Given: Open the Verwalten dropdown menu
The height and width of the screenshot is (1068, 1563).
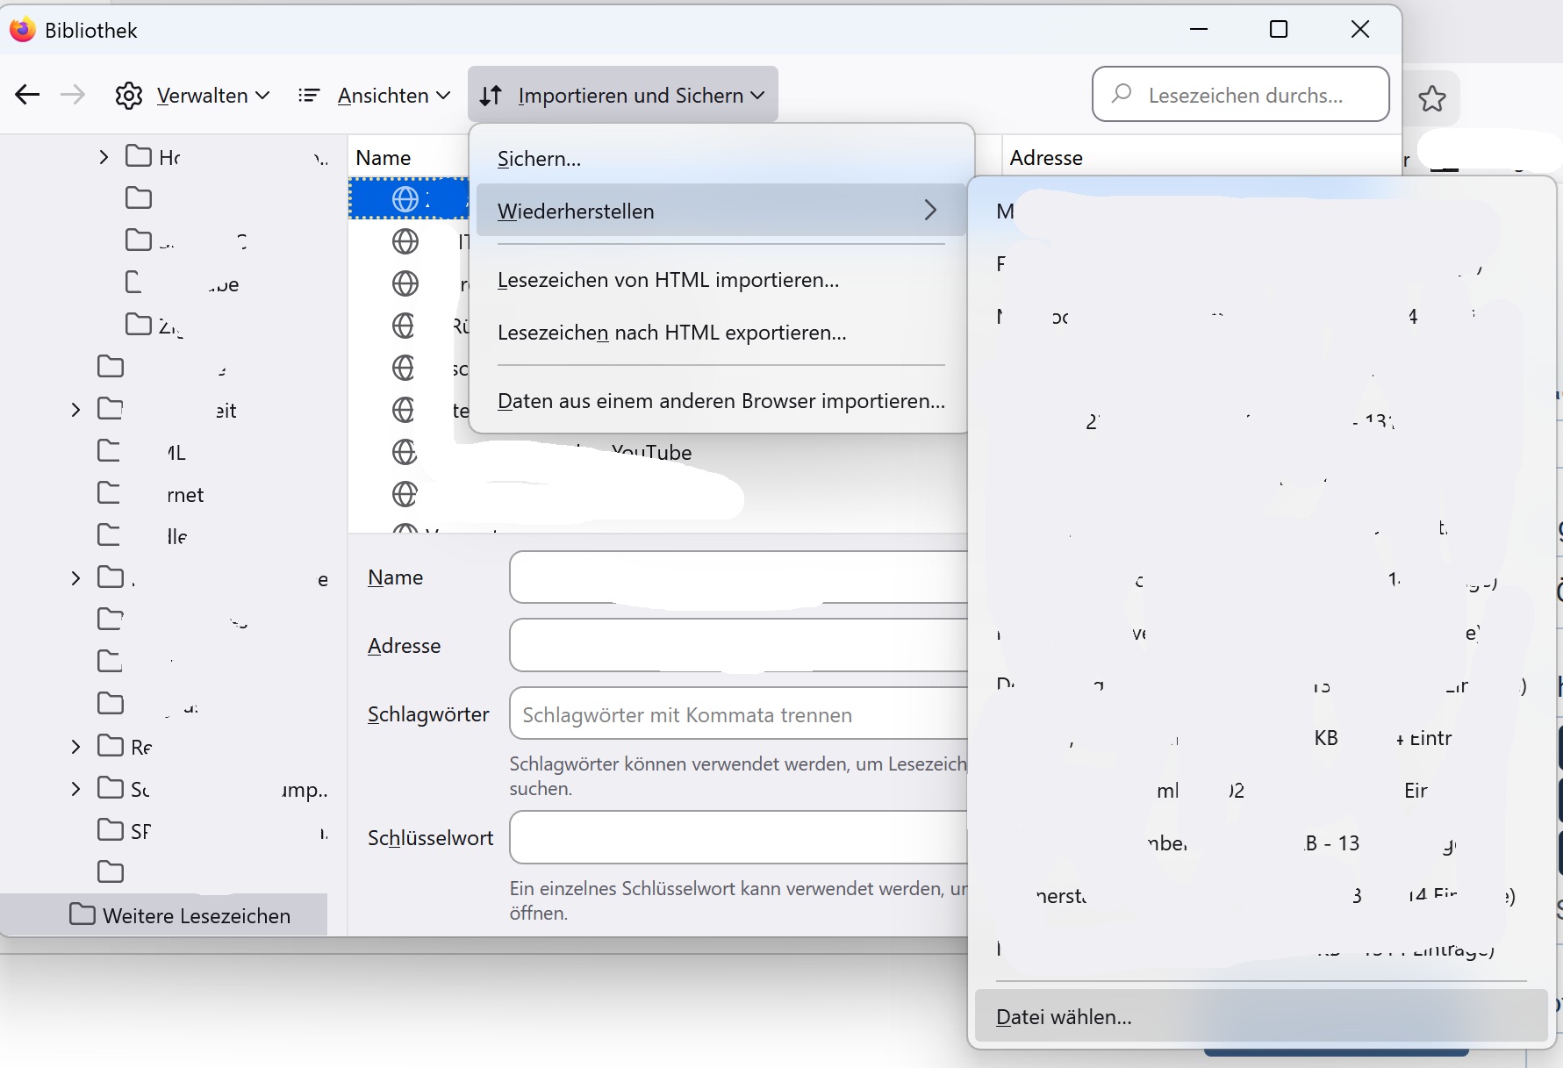Looking at the screenshot, I should click(212, 96).
